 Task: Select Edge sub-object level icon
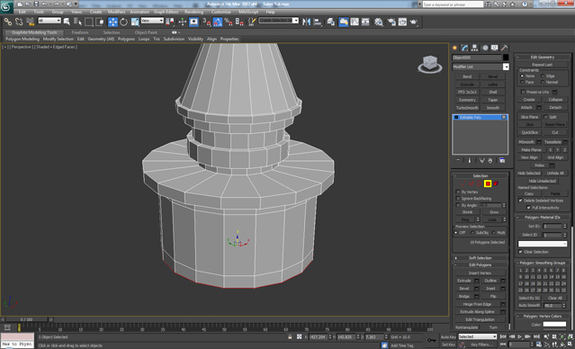tap(472, 183)
